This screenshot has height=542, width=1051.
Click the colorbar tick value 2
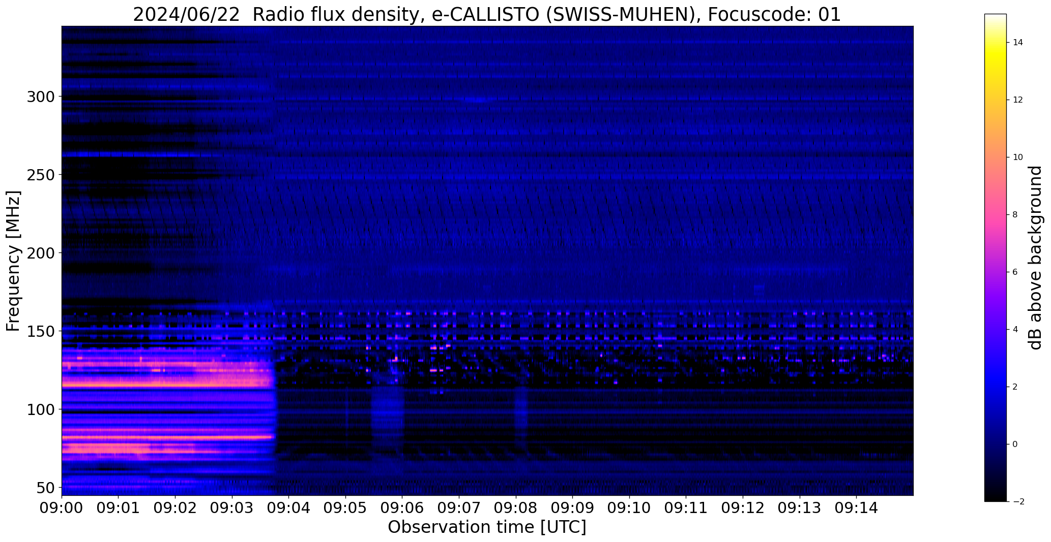coord(1015,387)
